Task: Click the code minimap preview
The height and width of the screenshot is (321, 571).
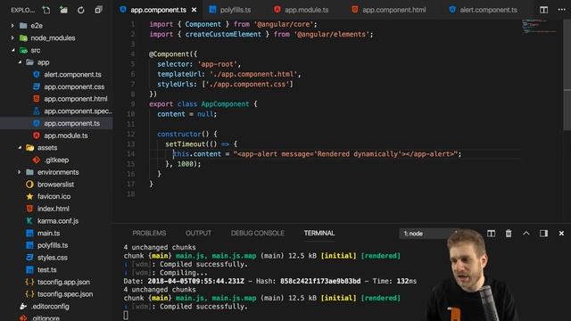Action: [540, 27]
